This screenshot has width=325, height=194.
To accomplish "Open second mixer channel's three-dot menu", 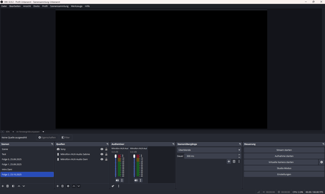I will point(141,180).
